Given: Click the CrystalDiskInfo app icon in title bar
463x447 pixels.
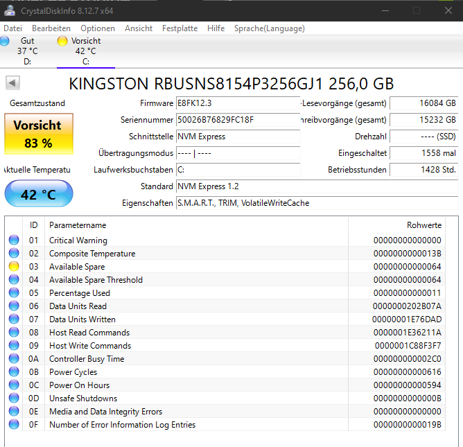Looking at the screenshot, I should click(10, 10).
